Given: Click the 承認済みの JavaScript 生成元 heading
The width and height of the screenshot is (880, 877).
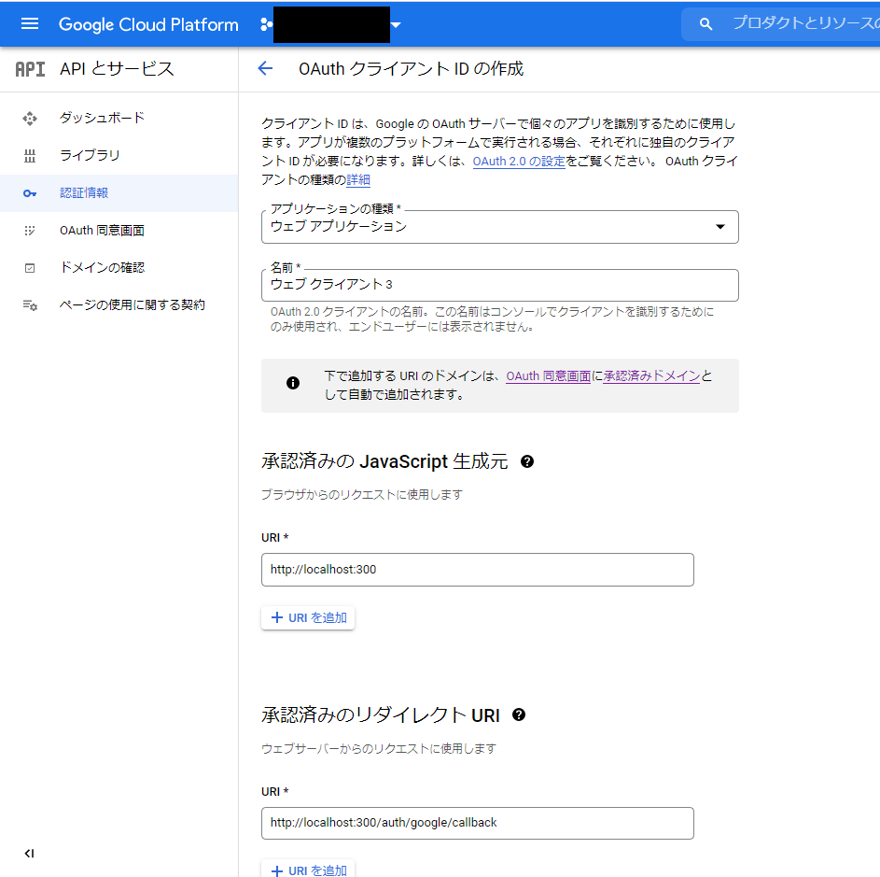Looking at the screenshot, I should click(x=384, y=461).
